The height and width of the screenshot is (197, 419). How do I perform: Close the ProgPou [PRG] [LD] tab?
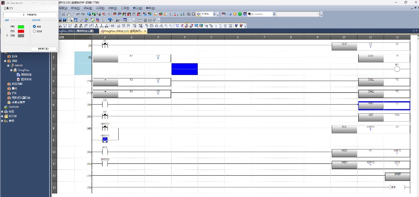[145, 31]
